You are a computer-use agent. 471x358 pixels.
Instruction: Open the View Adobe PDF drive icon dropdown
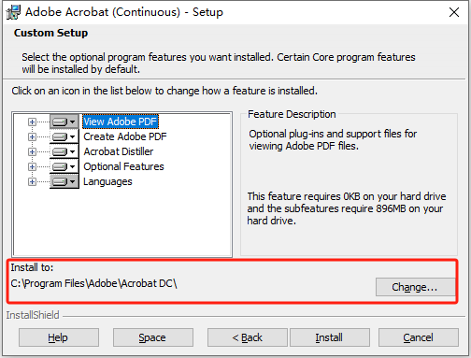pyautogui.click(x=64, y=122)
